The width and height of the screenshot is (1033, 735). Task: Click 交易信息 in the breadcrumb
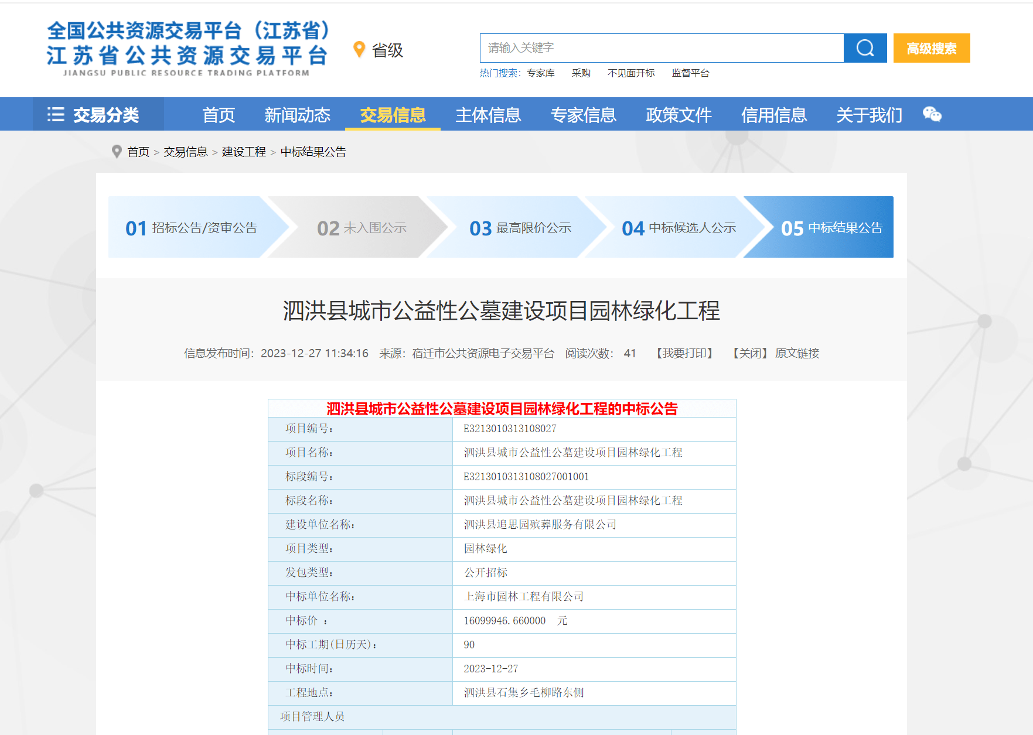coord(185,152)
